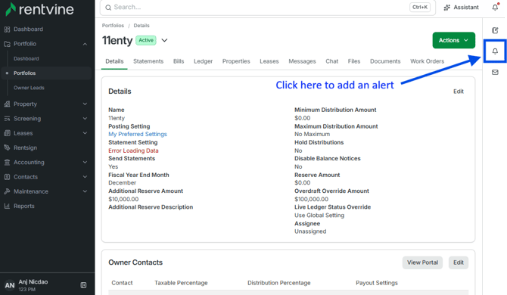Click the Portfolio folder icon
The height and width of the screenshot is (295, 507).
[7, 44]
